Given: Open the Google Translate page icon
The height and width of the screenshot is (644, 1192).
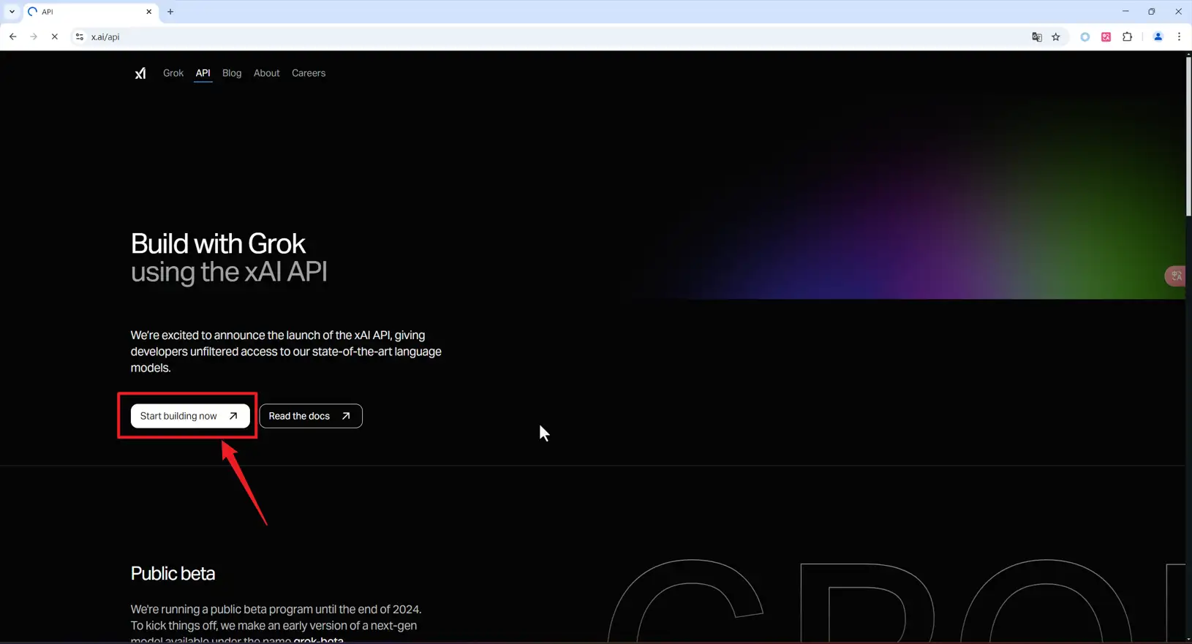Looking at the screenshot, I should point(1036,37).
